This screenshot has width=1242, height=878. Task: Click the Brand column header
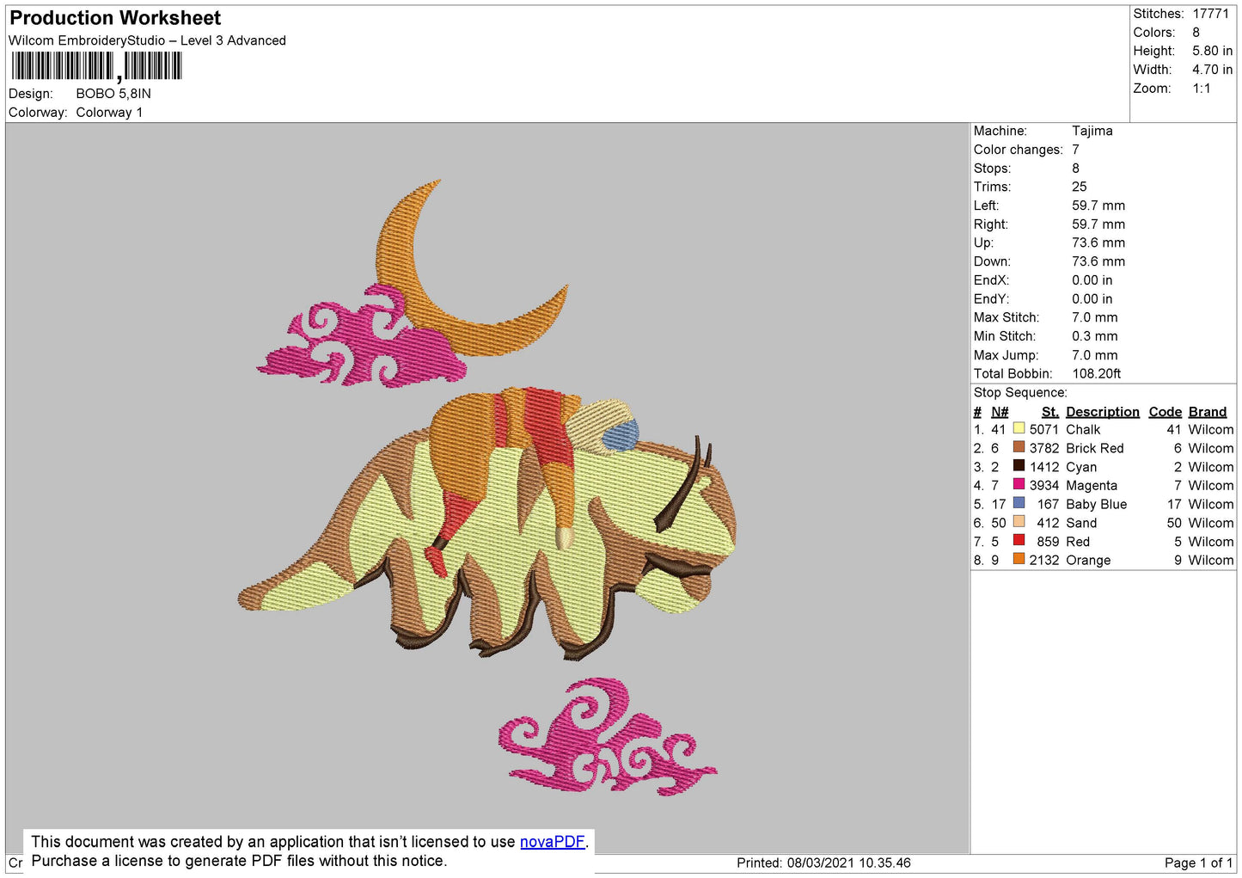1207,412
